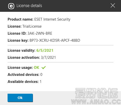Click the Activated devices count
The width and height of the screenshot is (121, 105).
pos(41,75)
